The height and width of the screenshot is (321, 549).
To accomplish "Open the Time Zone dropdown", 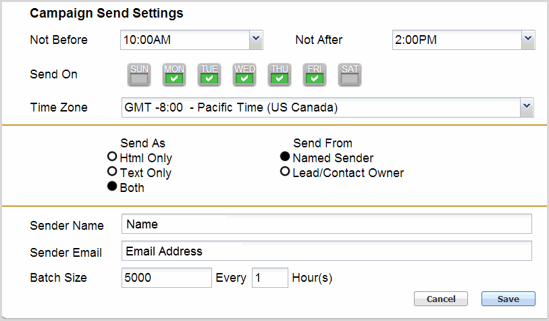I will [x=527, y=107].
